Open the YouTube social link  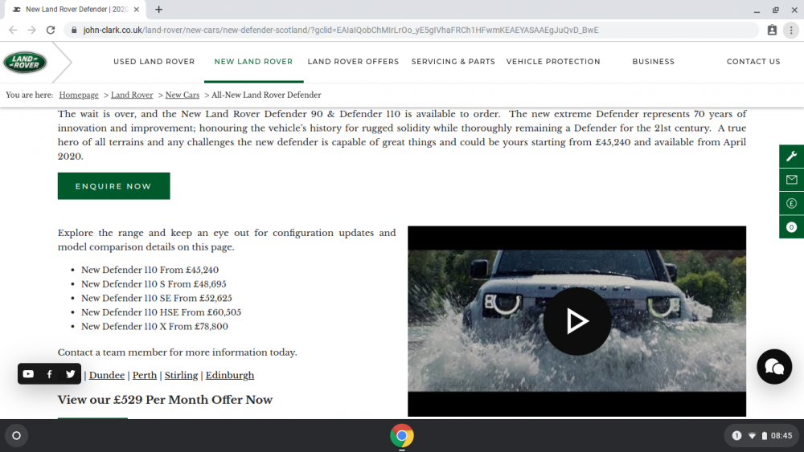28,374
